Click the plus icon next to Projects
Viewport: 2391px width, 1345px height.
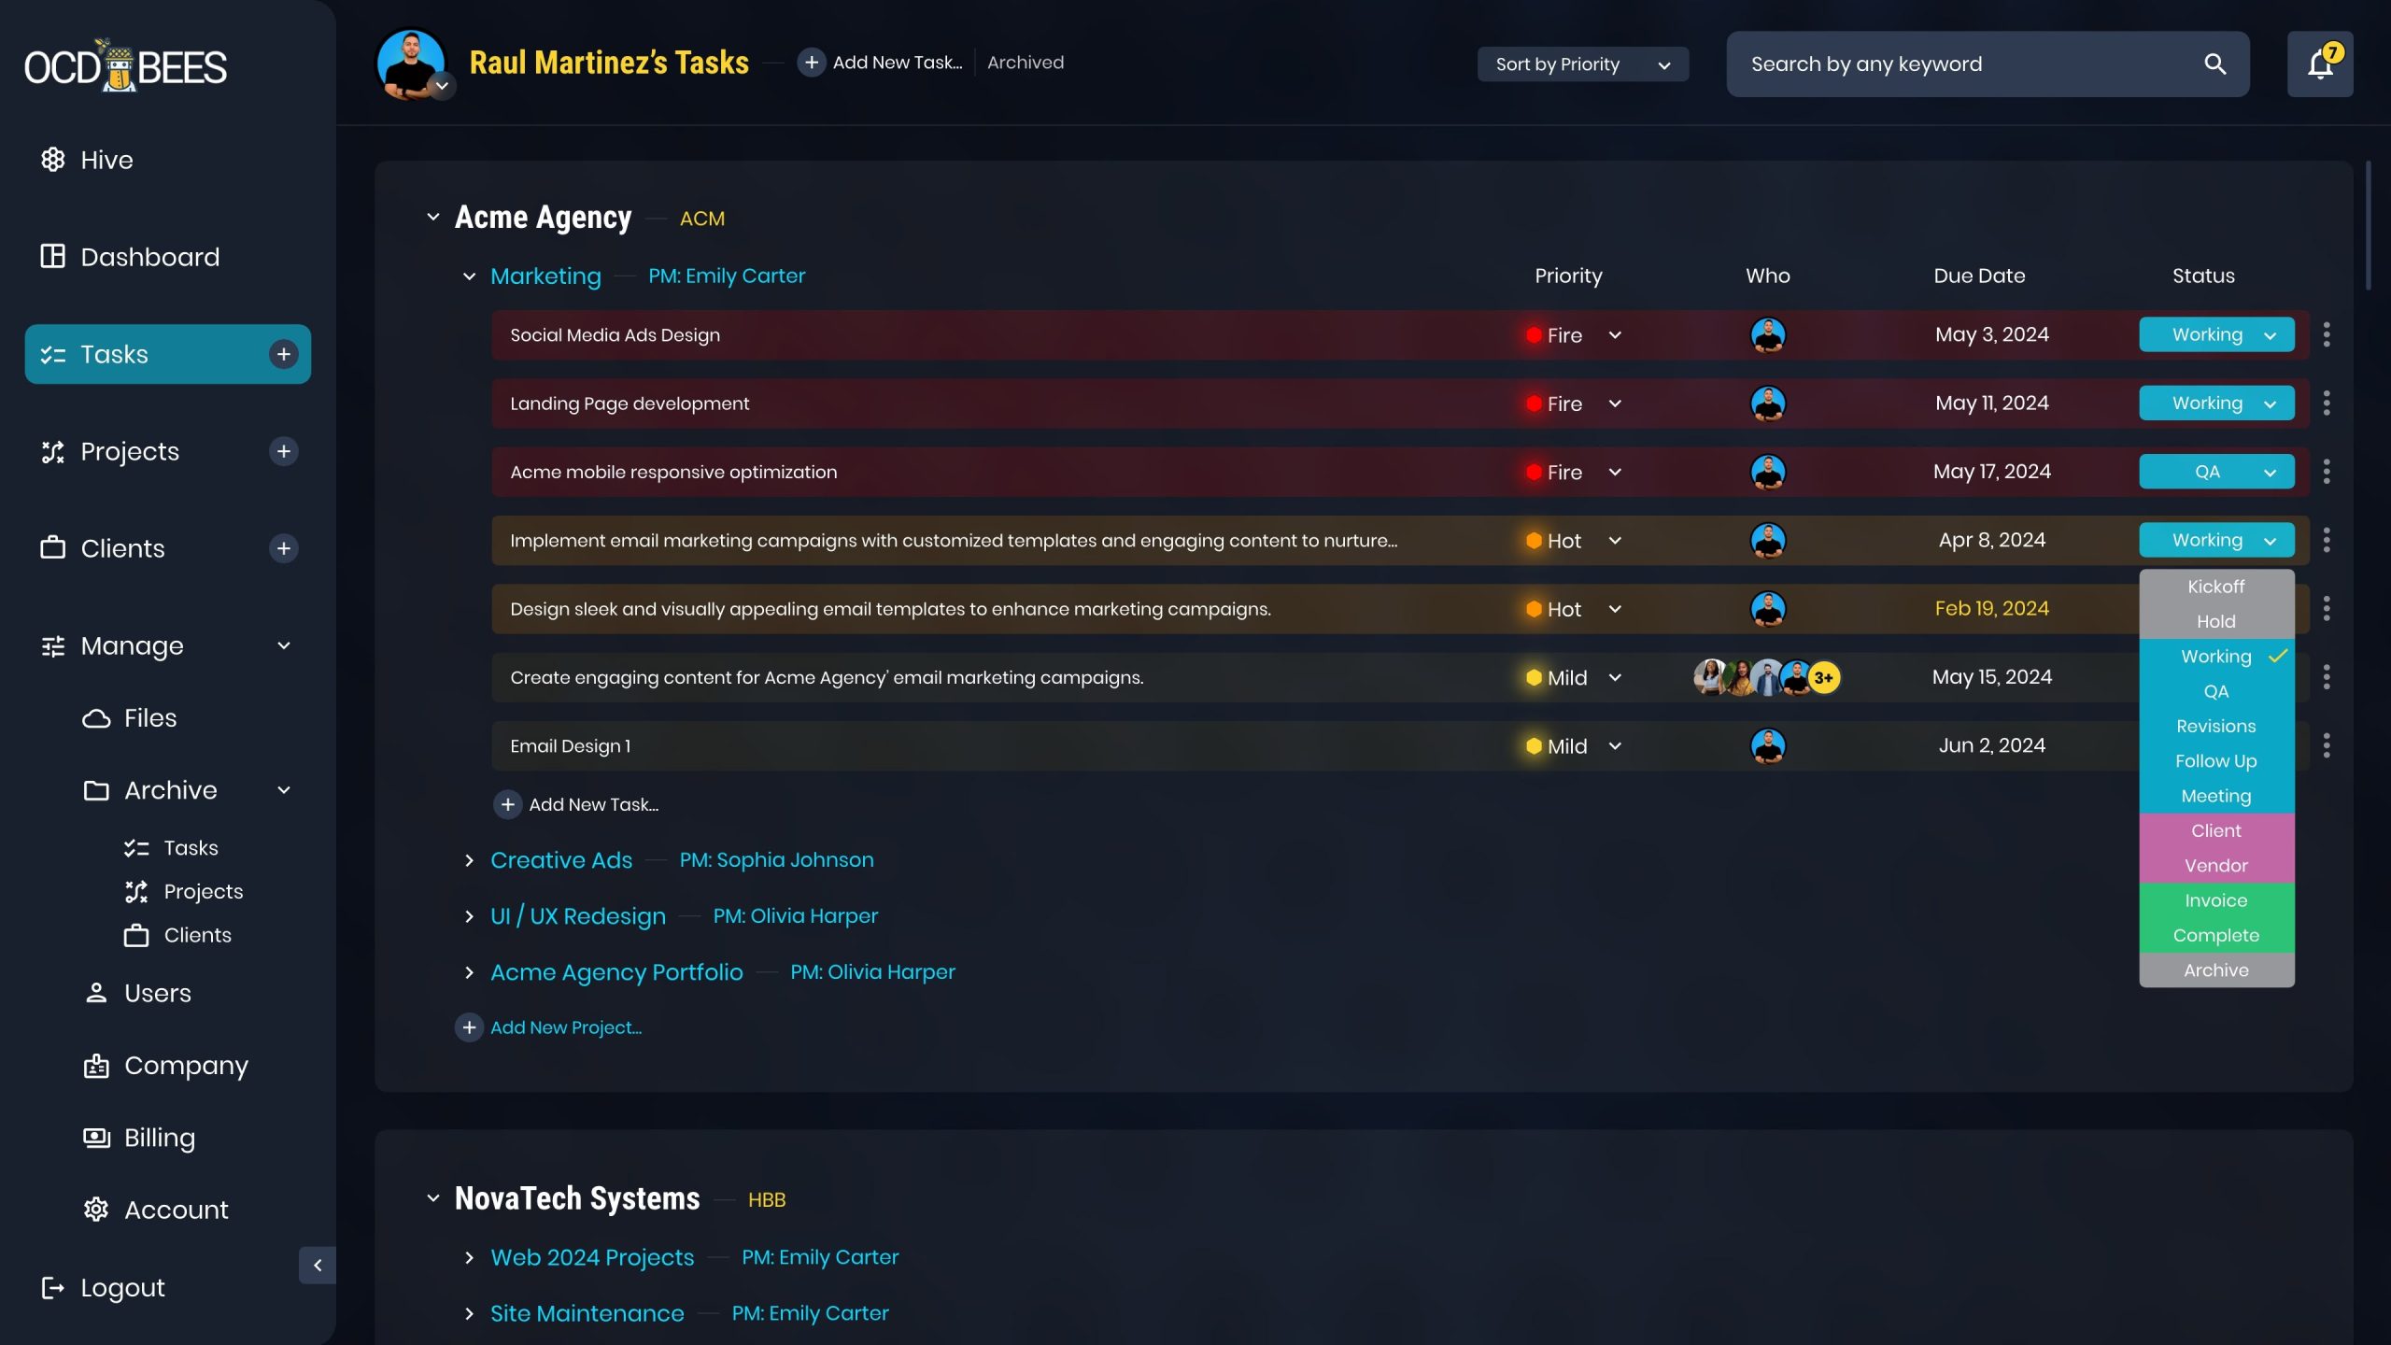pos(283,451)
